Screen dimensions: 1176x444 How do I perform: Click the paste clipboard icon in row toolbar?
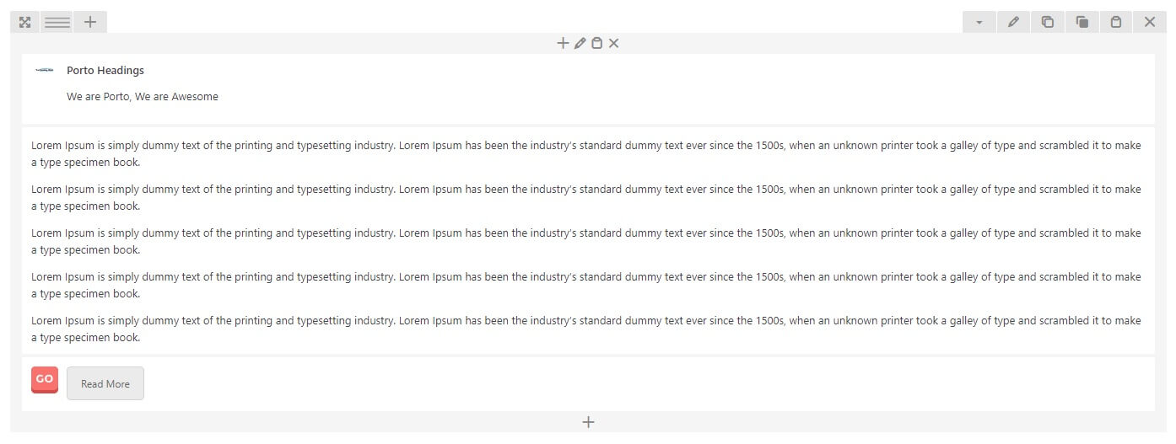(1115, 23)
